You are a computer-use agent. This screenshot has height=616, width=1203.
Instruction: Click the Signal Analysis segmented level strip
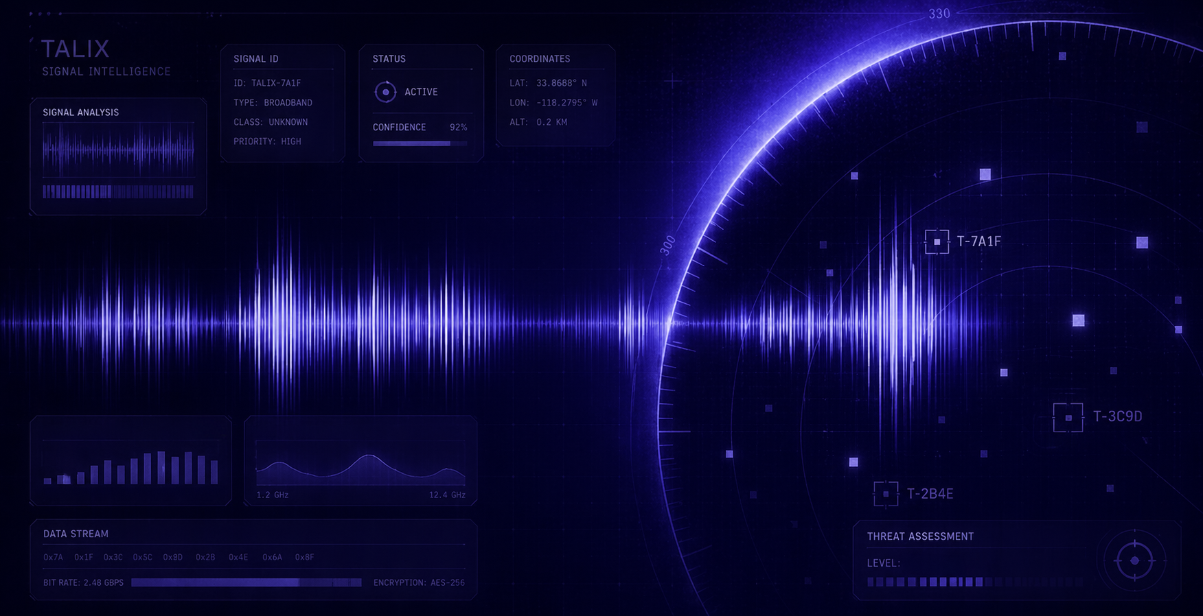118,191
